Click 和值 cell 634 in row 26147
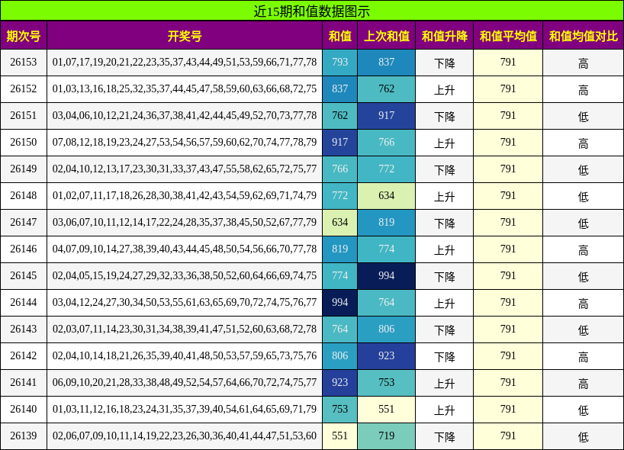 pyautogui.click(x=340, y=222)
